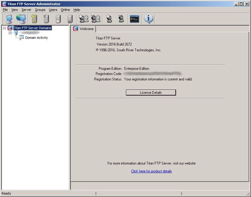Click the blurred Registration Code value
This screenshot has width=251, height=197.
pyautogui.click(x=153, y=74)
